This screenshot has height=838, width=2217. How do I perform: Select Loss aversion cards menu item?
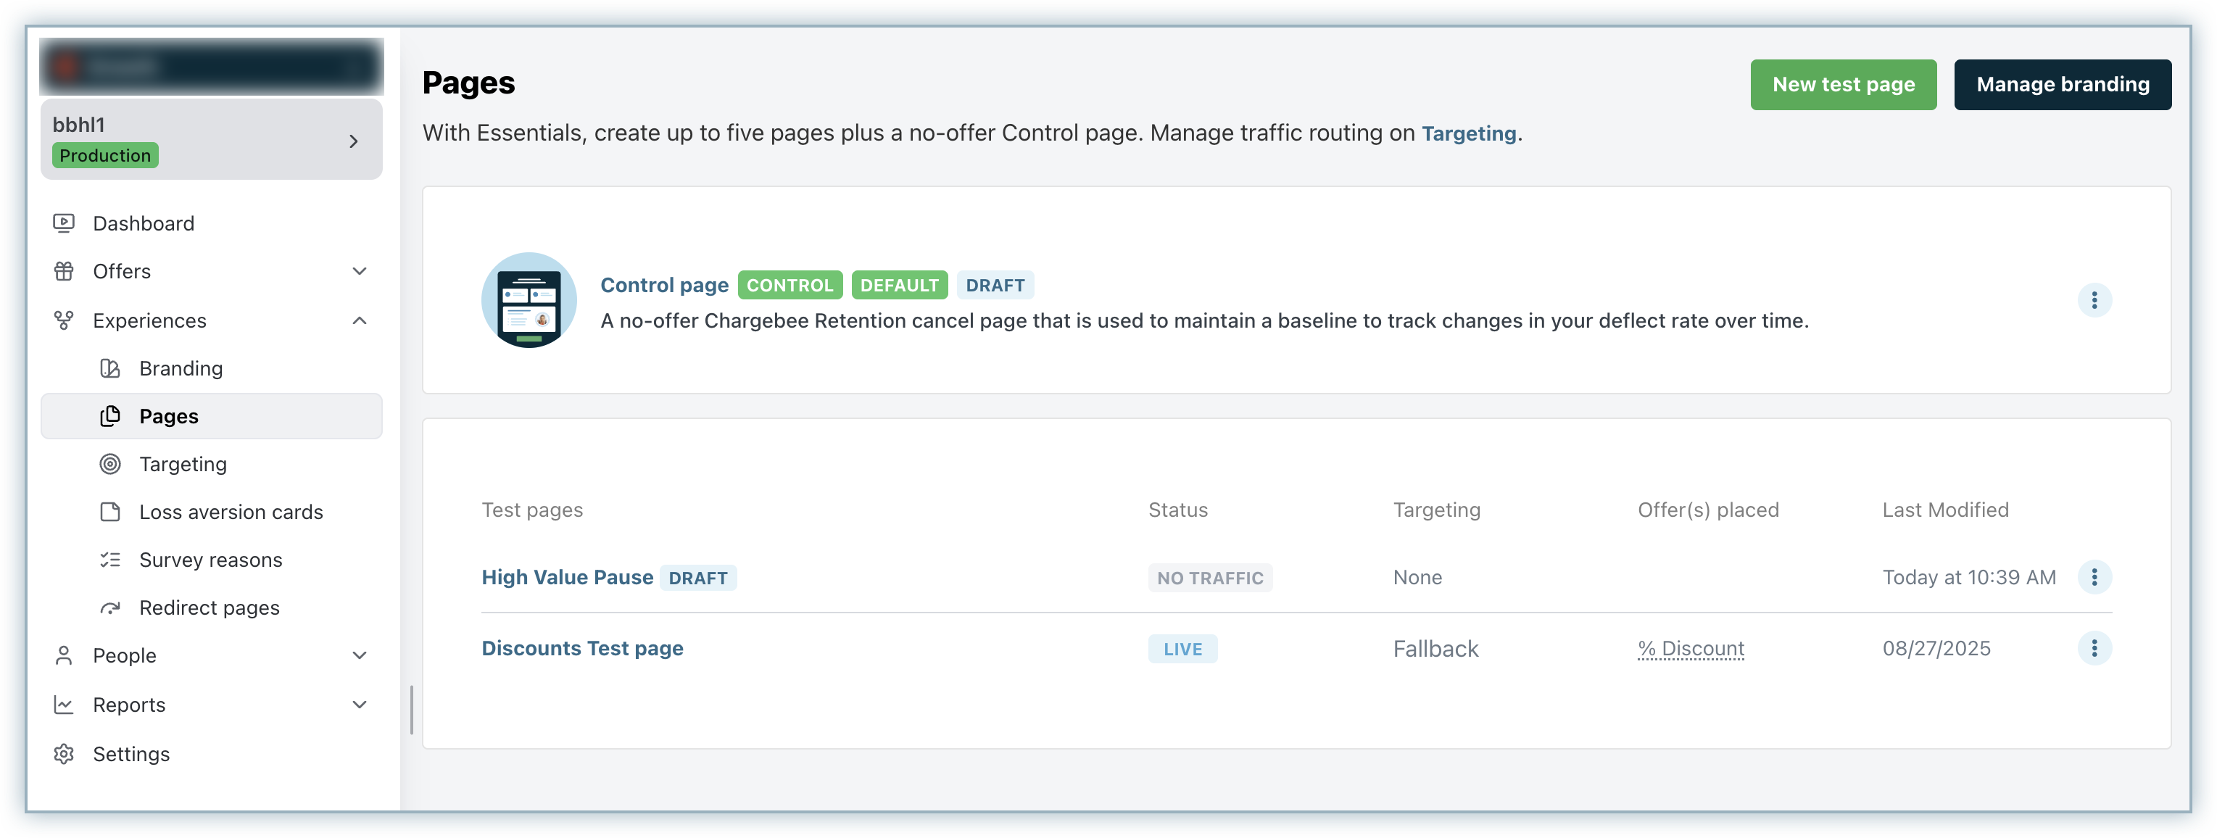(231, 513)
